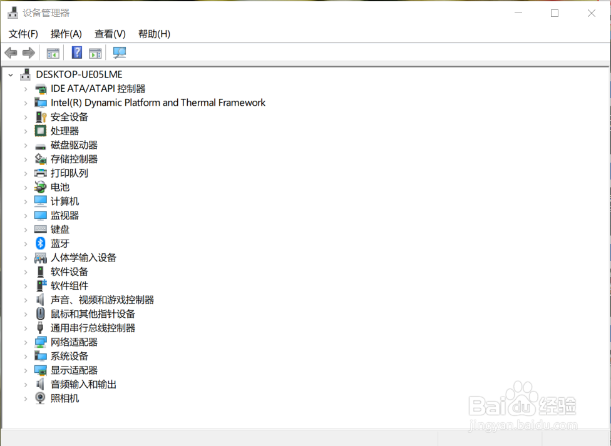Click the IDE ATA/ATAPI controller icon

click(41, 89)
